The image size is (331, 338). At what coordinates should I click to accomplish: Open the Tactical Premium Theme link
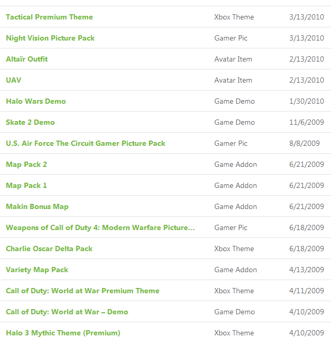pos(49,17)
